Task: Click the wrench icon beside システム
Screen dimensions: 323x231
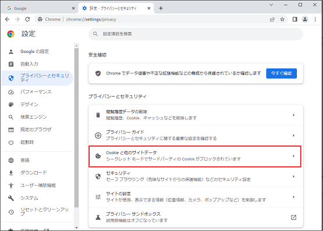Action: [x=11, y=198]
